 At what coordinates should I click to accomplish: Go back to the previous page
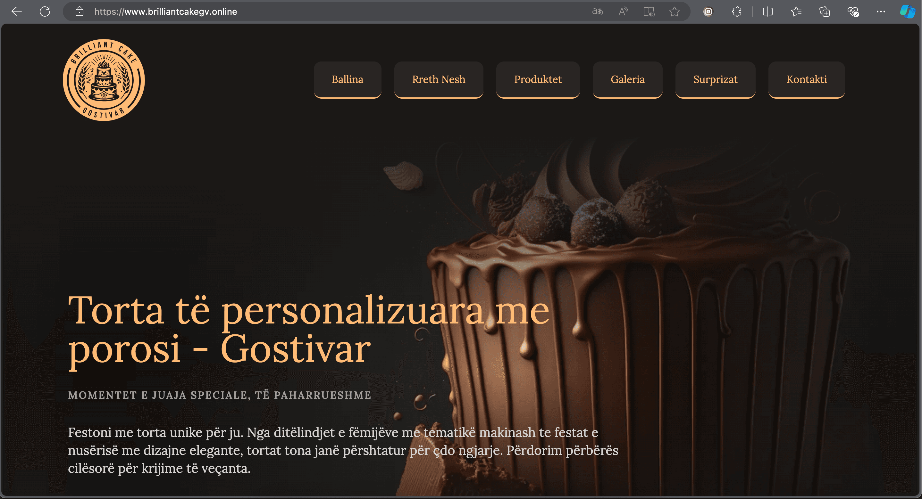[16, 12]
